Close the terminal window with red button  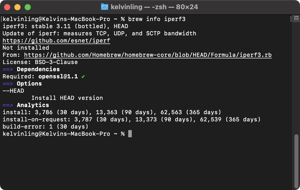[7, 7]
